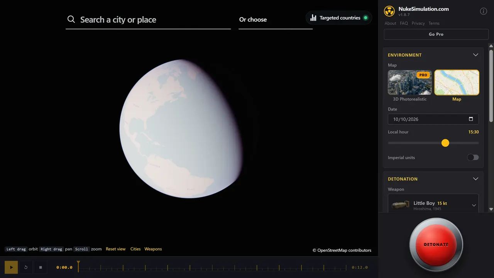Click the PRO badge on 3D thumbnail
The height and width of the screenshot is (278, 494).
point(423,75)
